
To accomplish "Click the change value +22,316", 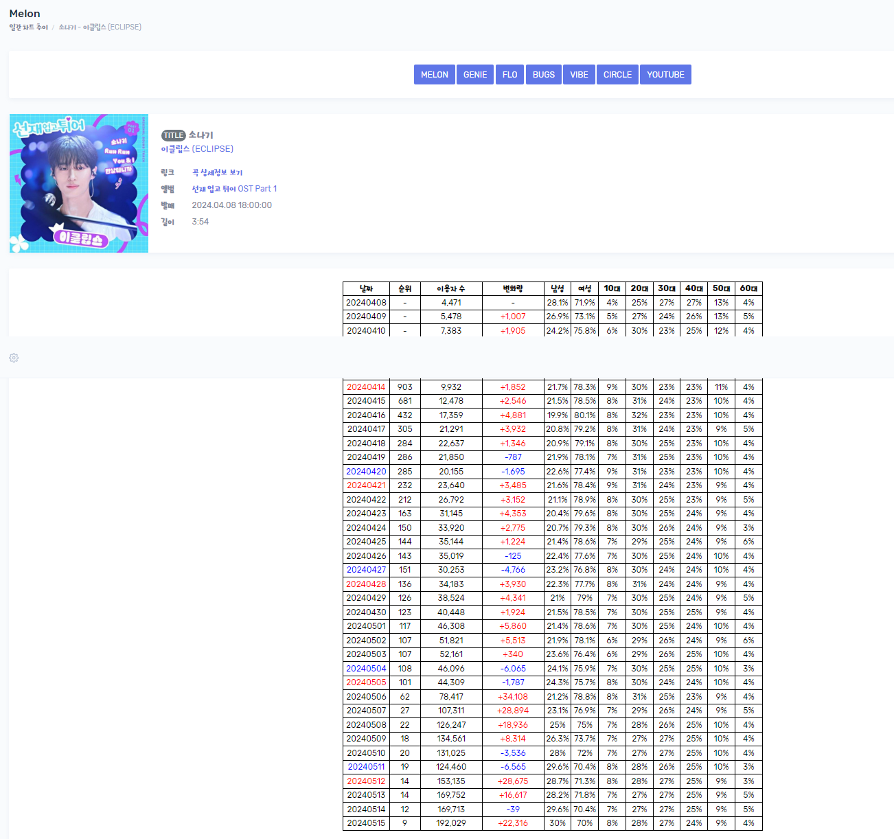I will click(513, 823).
